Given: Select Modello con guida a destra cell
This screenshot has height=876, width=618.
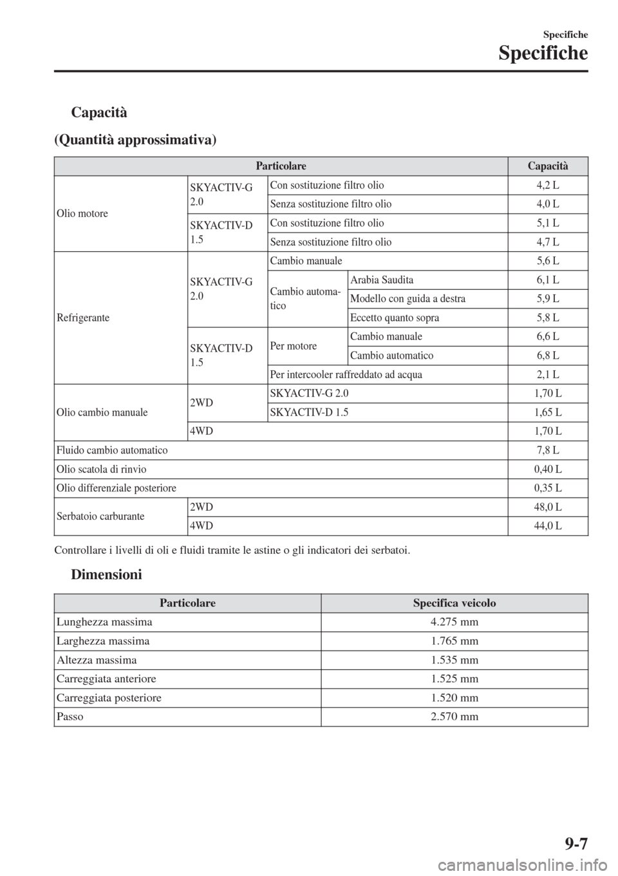Looking at the screenshot, I should pyautogui.click(x=407, y=299).
